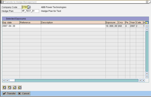Click the Hedge Plan for Test description
151x97 pixels.
click(x=51, y=11)
